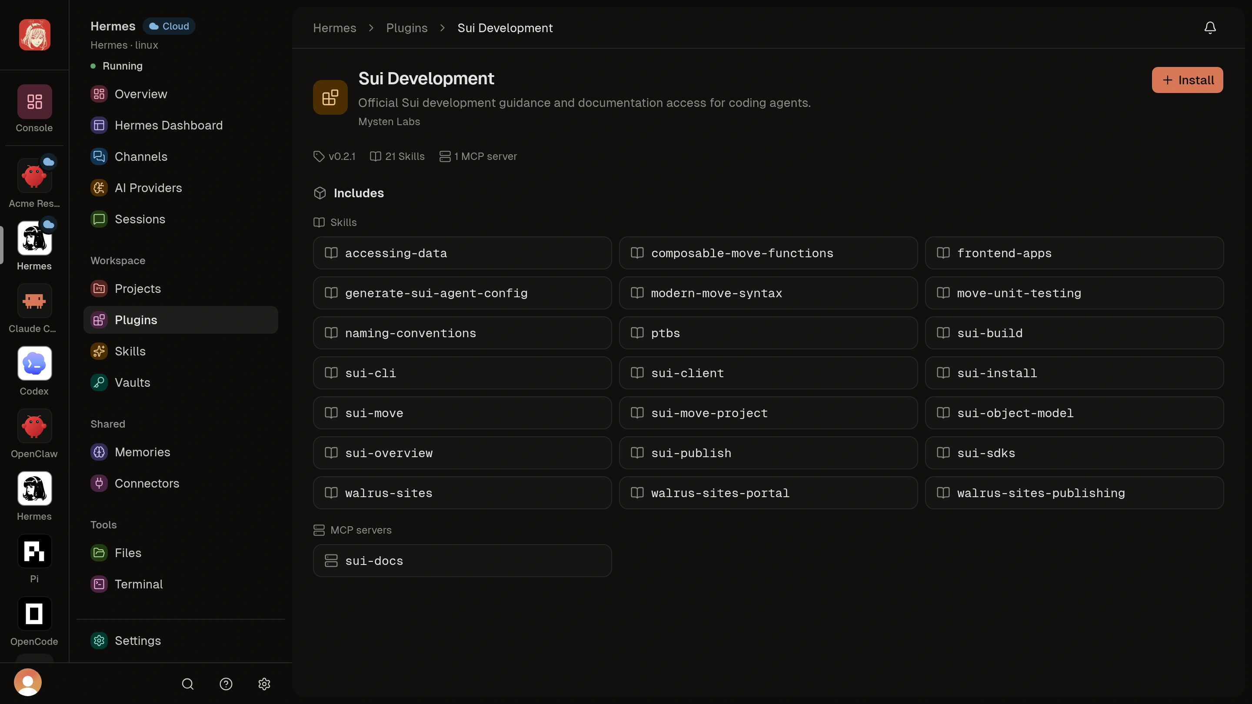1252x704 pixels.
Task: Open the OpenCode agent icon
Action: [34, 614]
